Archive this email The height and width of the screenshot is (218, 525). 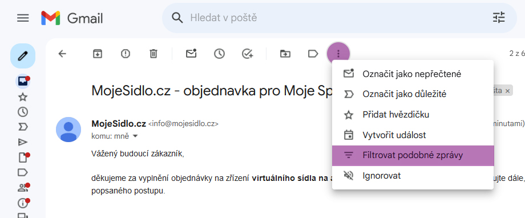[x=98, y=54]
